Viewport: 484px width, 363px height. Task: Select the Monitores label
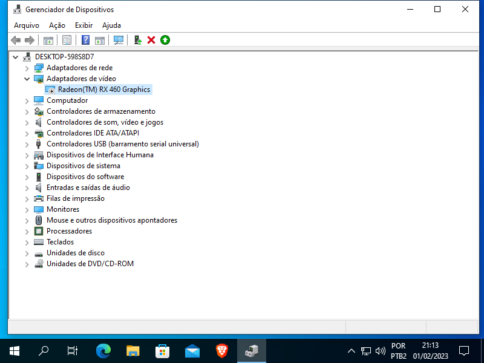(63, 209)
